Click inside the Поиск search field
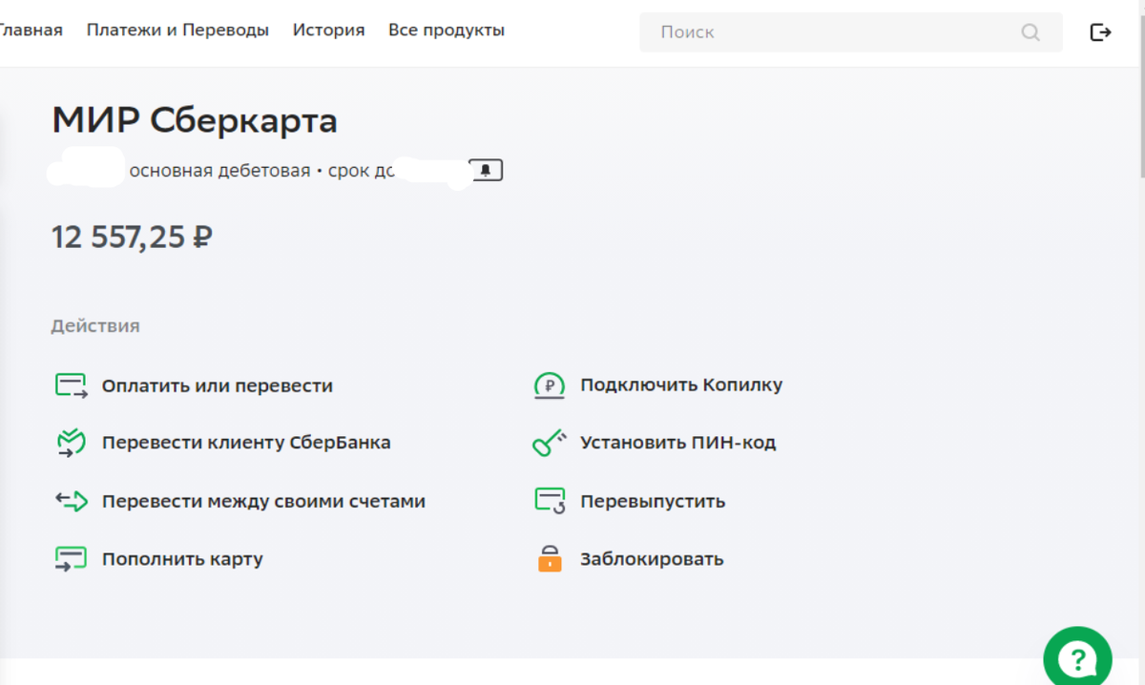The width and height of the screenshot is (1145, 685). [811, 31]
